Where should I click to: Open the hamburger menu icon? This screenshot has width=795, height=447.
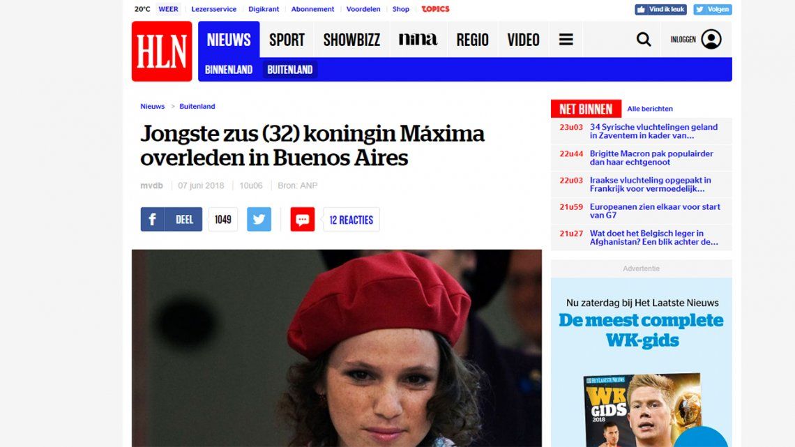[566, 40]
